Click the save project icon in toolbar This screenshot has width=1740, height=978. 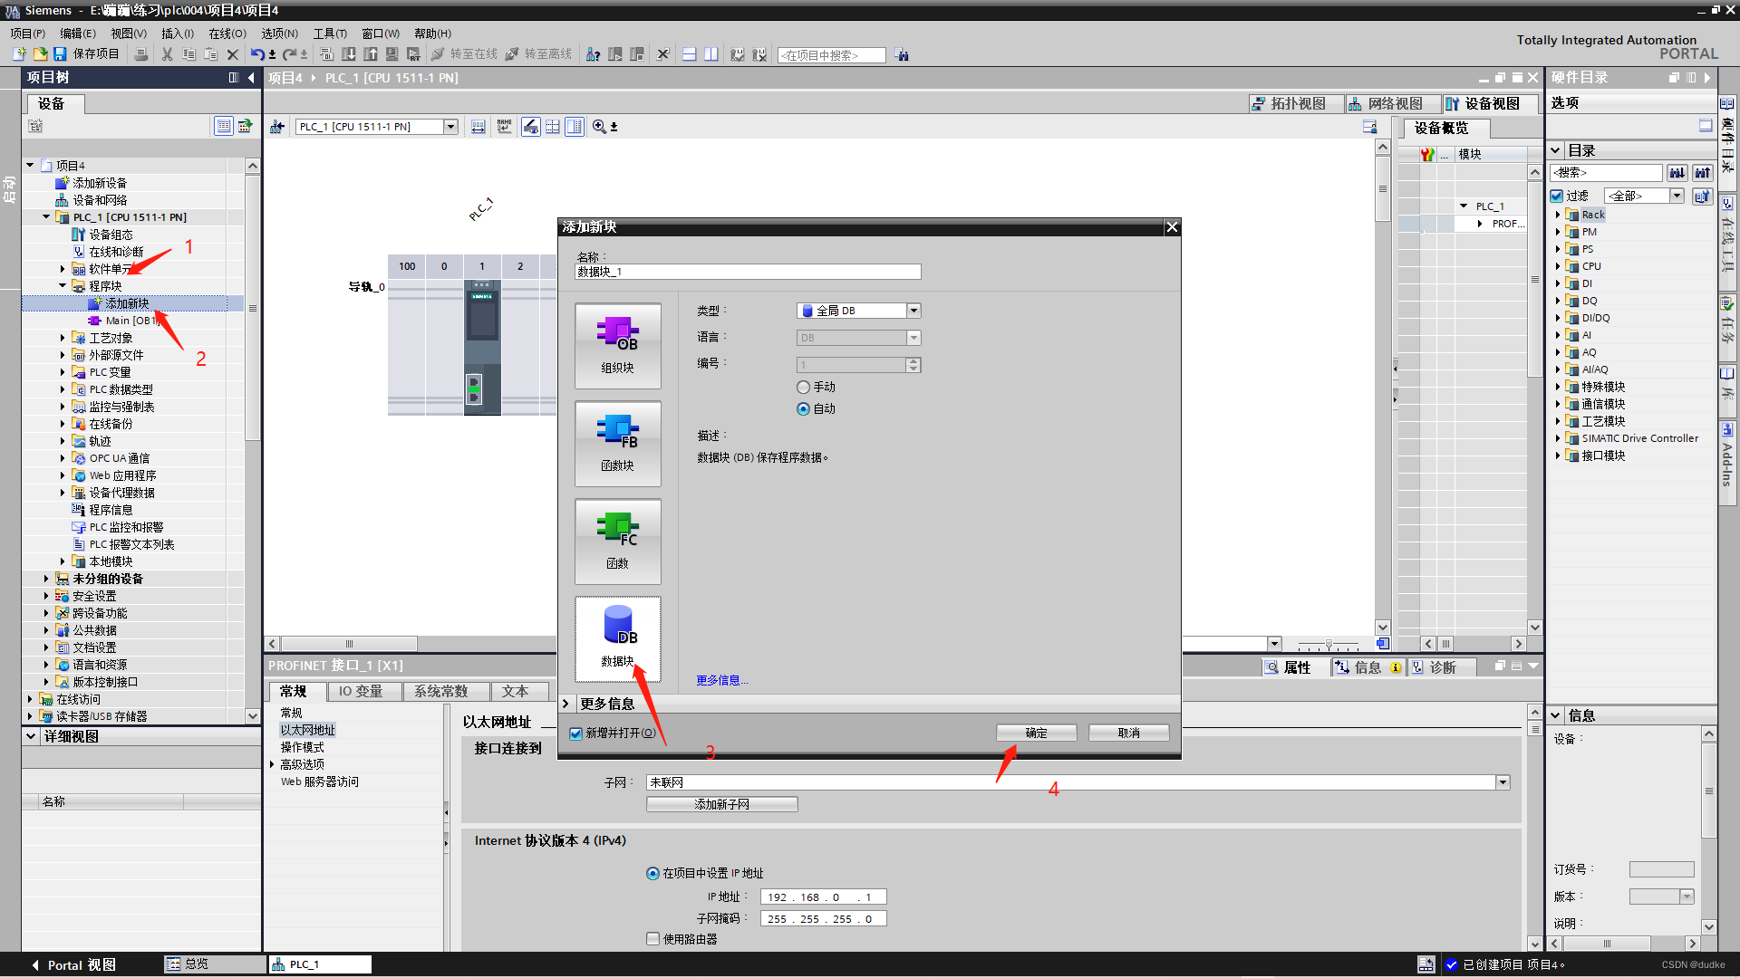click(x=60, y=54)
